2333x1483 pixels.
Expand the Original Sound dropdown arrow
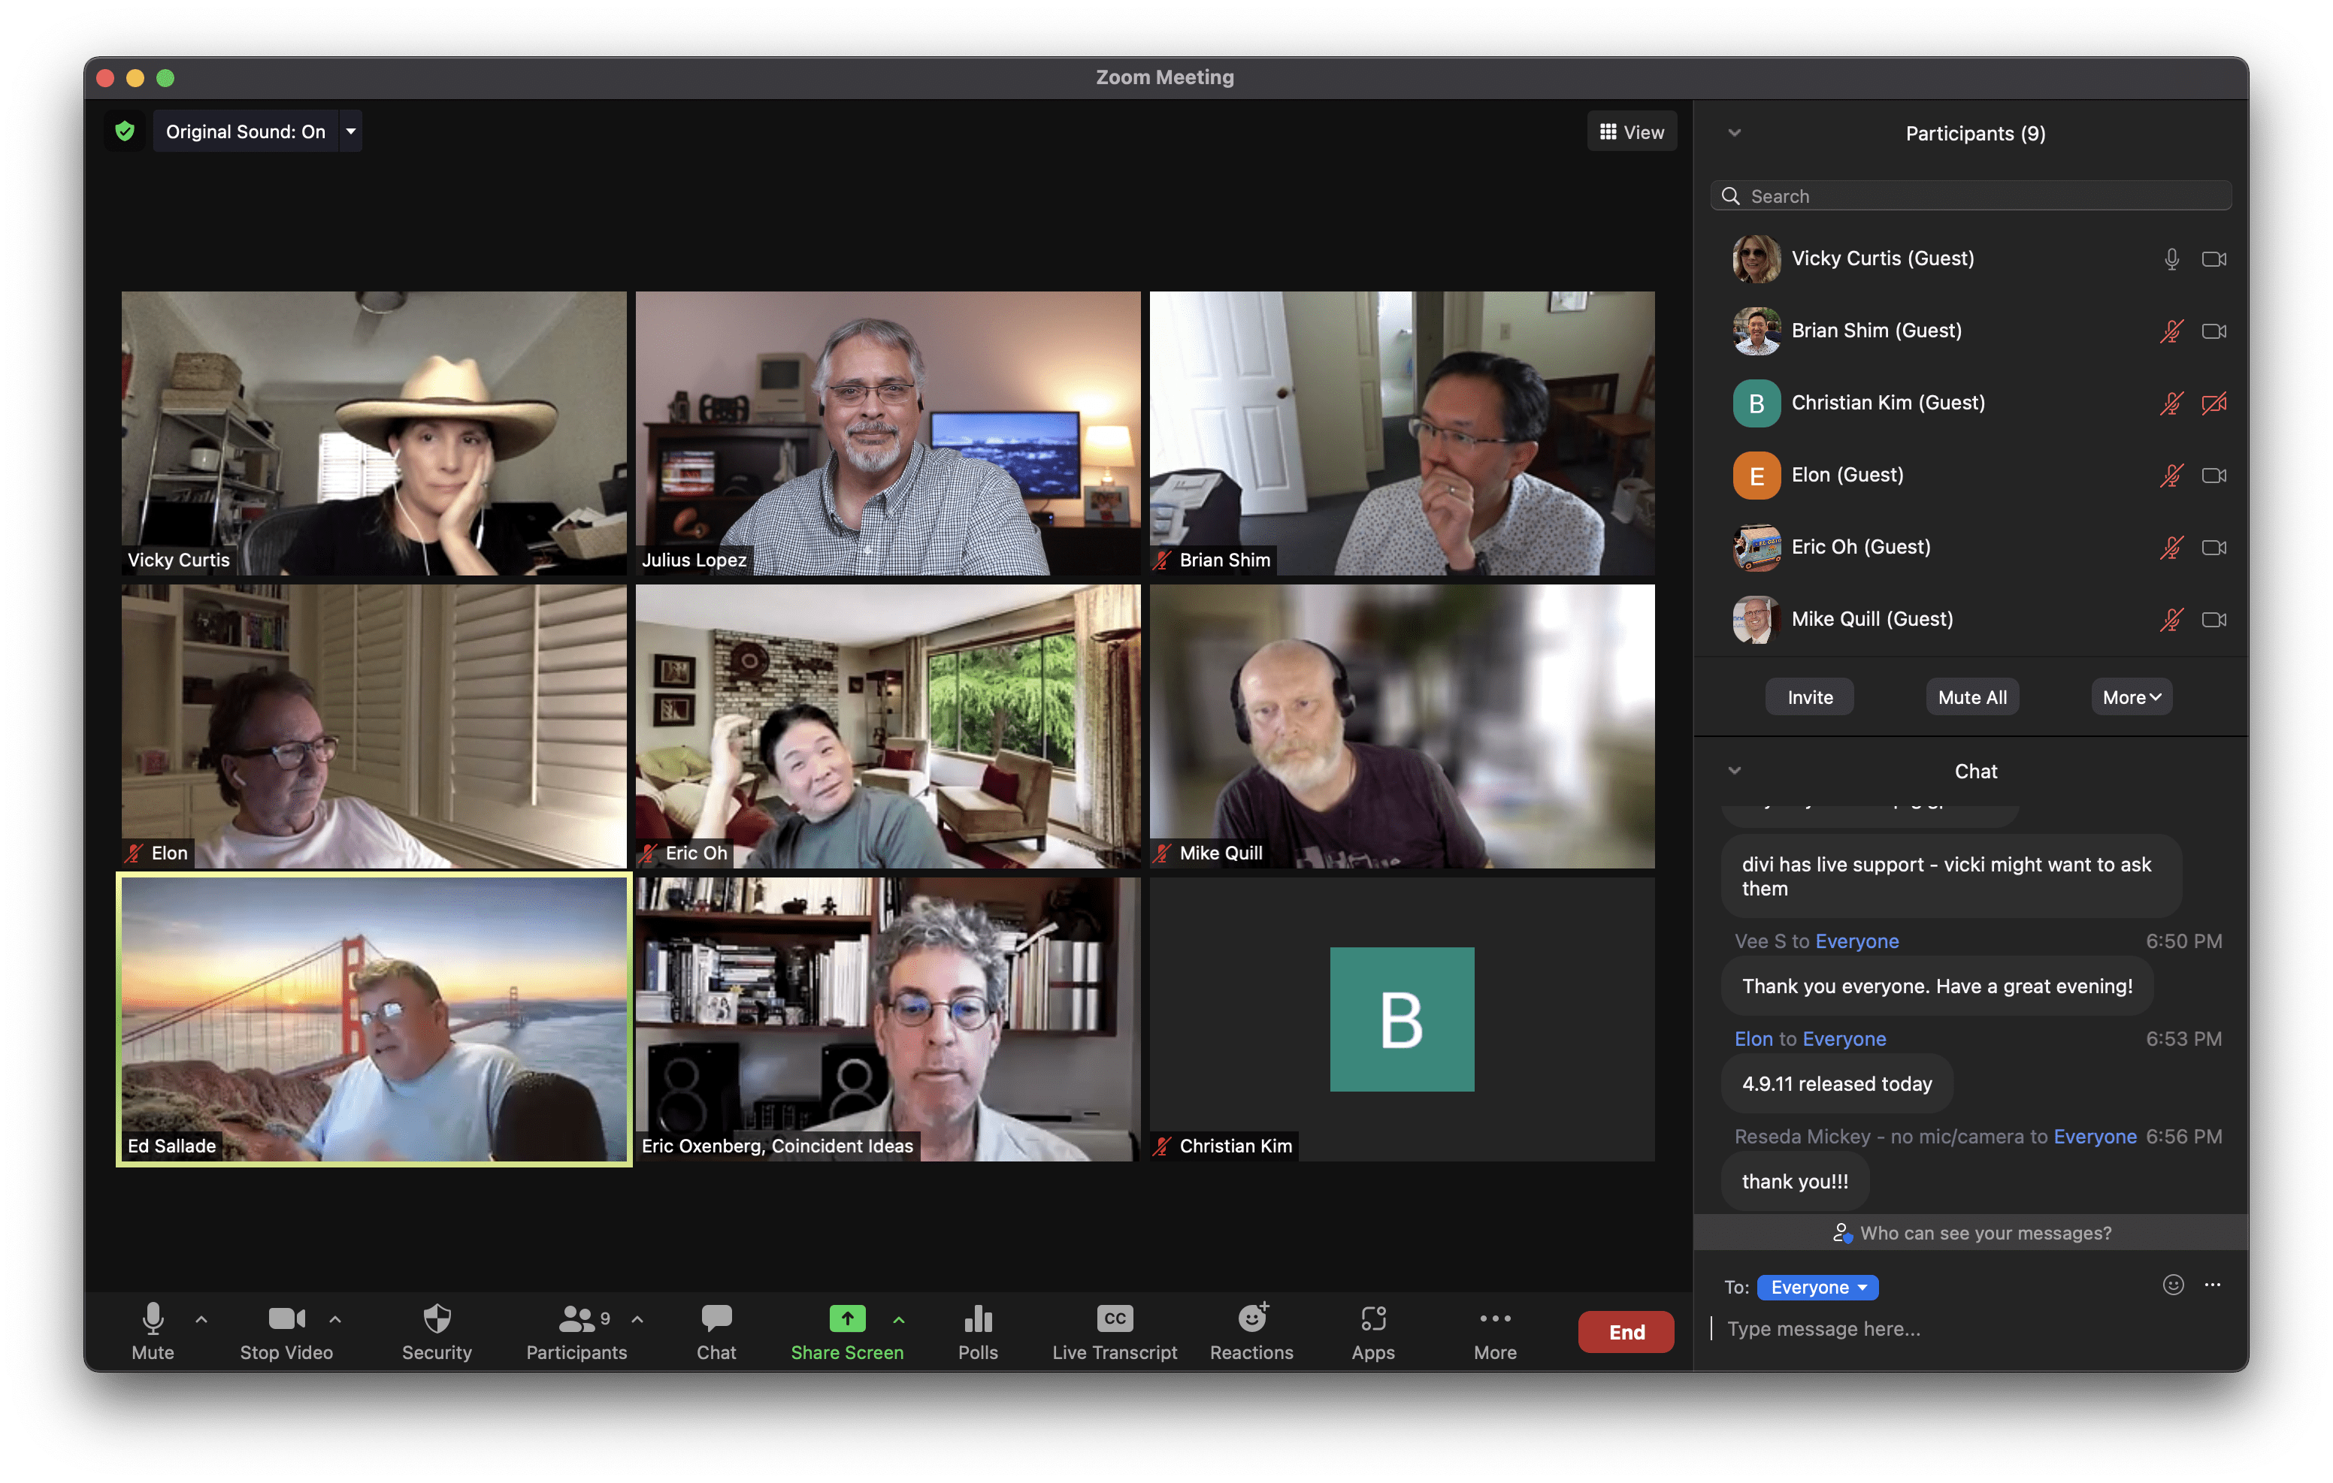coord(351,131)
